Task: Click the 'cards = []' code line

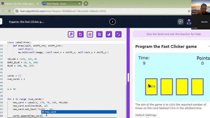Action: (x=14, y=76)
